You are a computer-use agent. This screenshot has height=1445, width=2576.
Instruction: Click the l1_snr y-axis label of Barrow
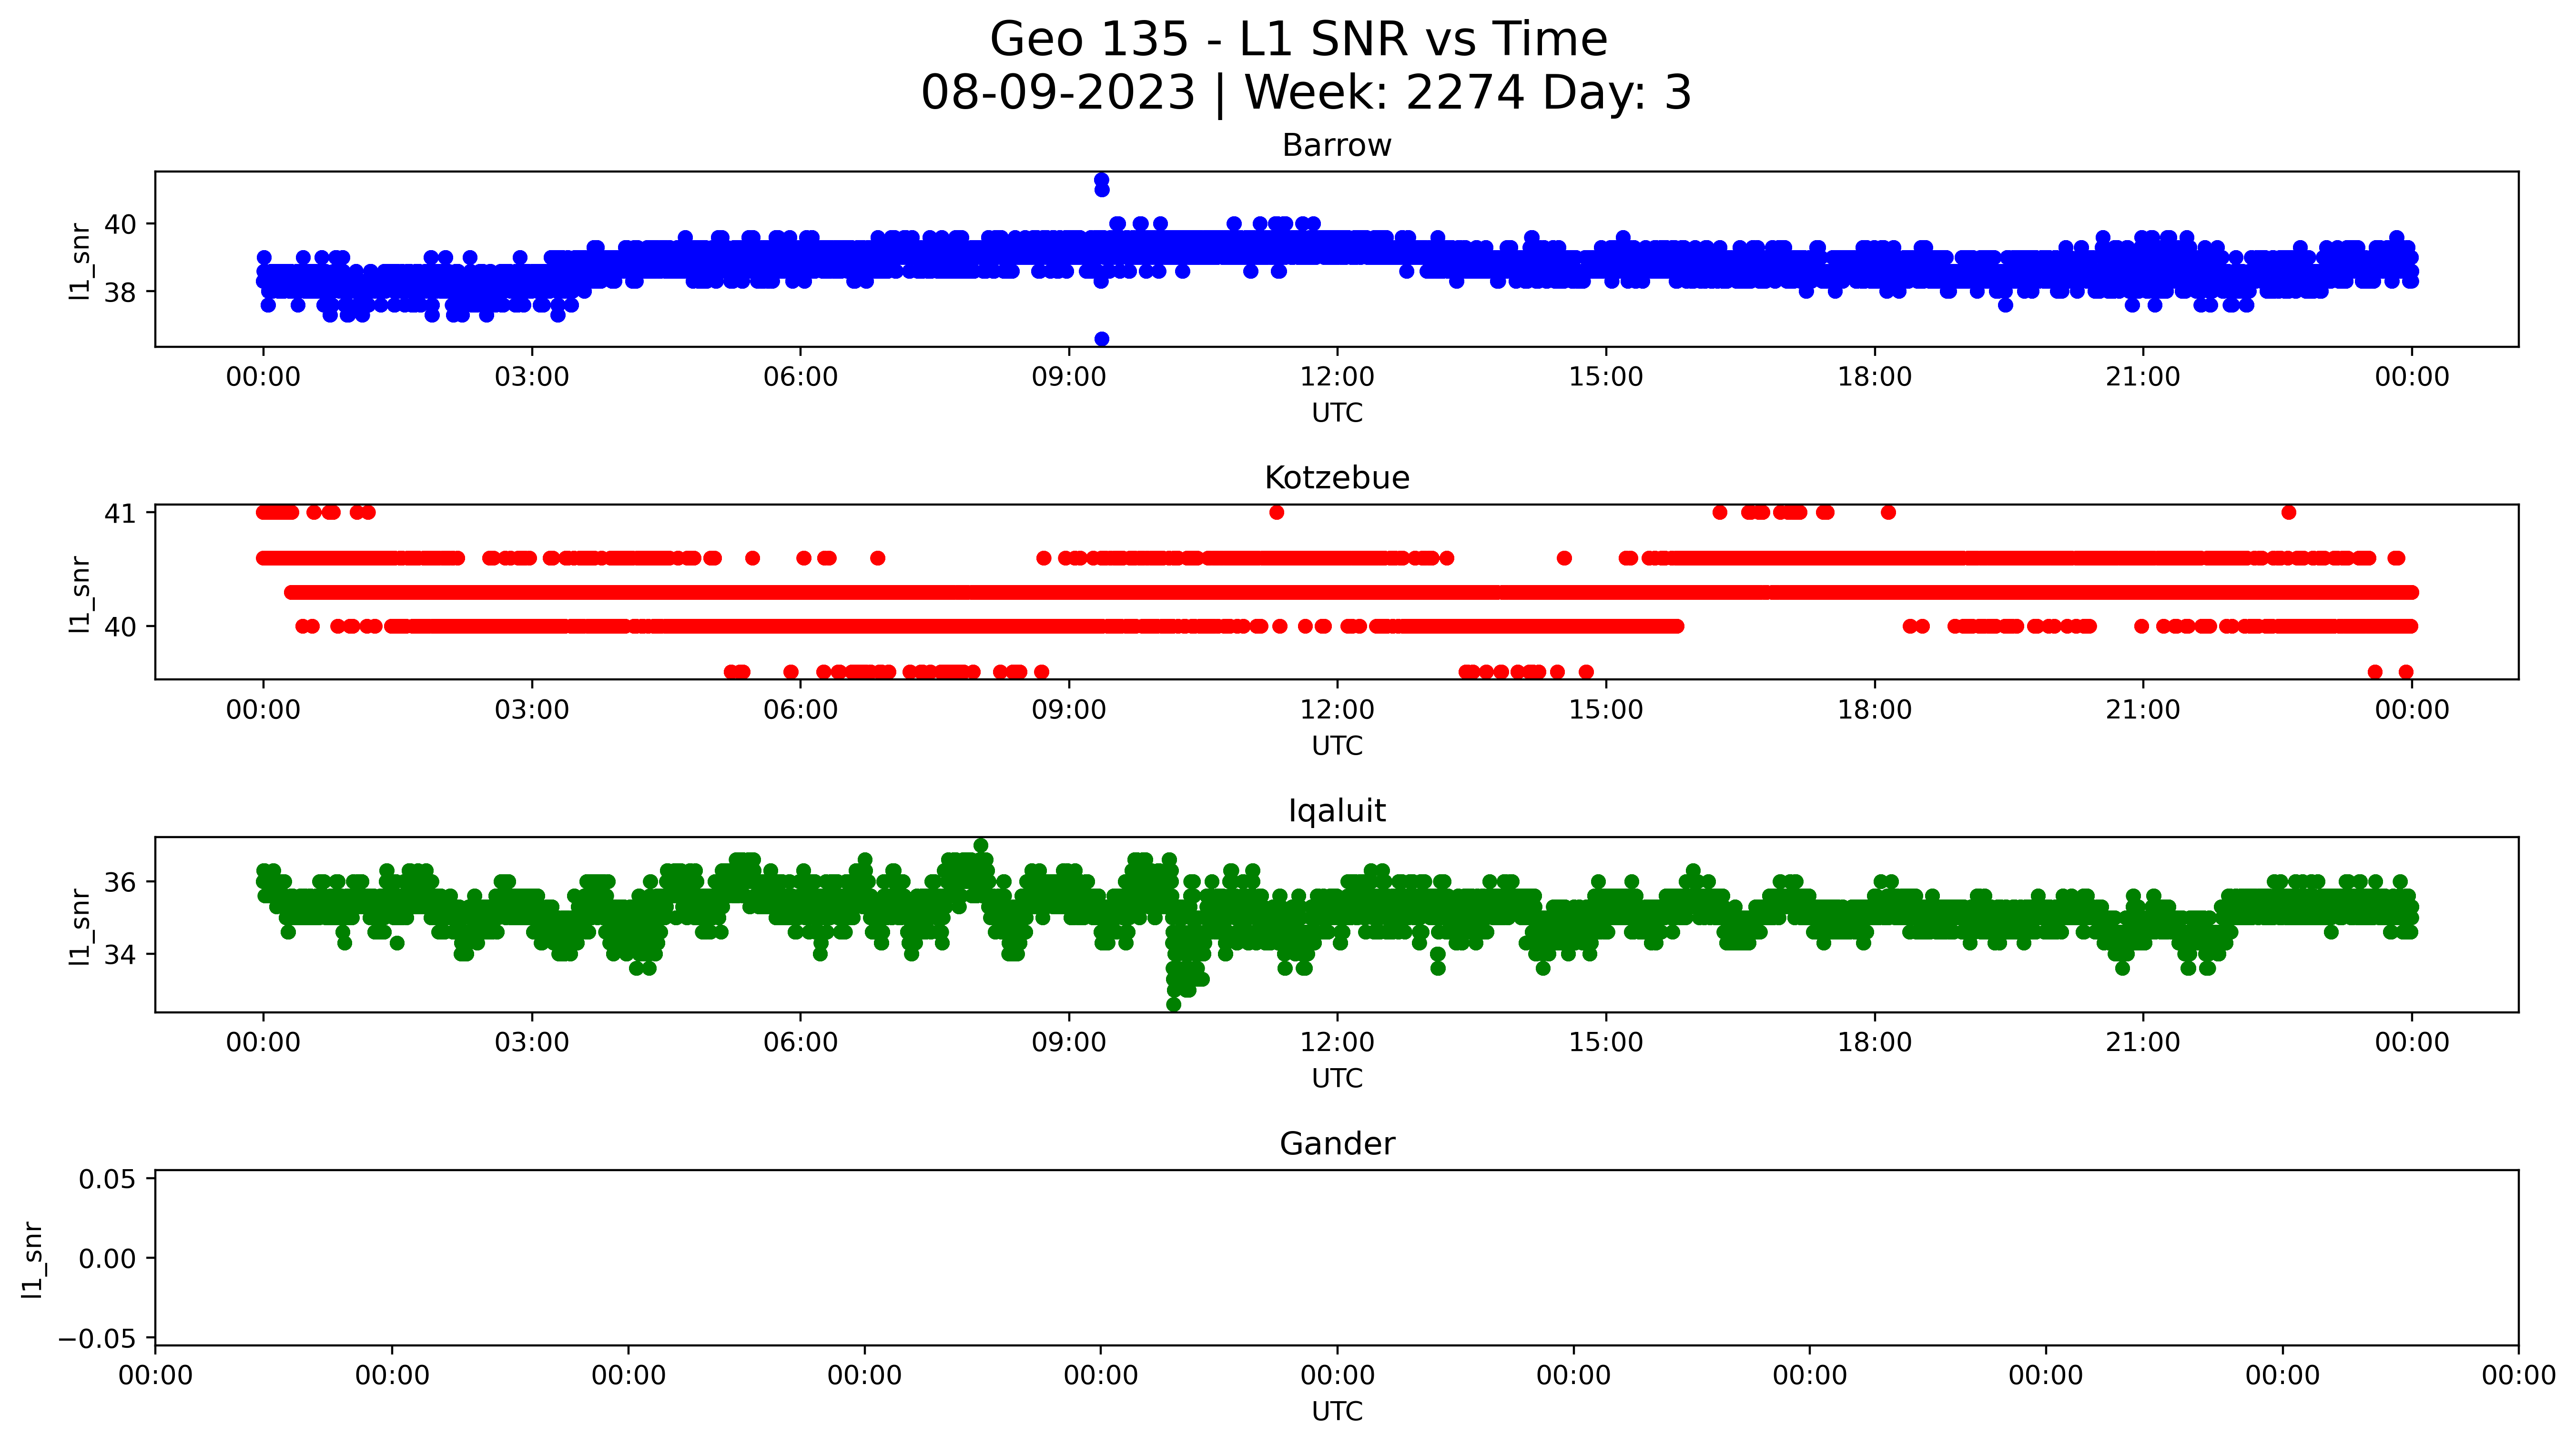point(80,260)
